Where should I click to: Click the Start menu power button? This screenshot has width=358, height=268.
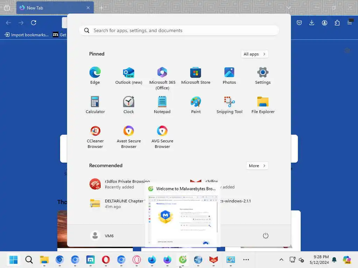click(265, 236)
